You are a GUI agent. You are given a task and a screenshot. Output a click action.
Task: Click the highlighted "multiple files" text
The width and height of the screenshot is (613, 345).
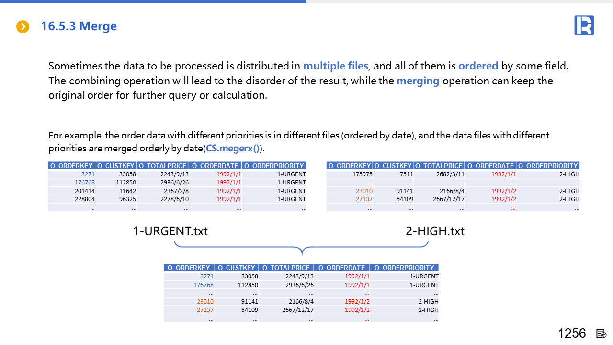coord(335,66)
